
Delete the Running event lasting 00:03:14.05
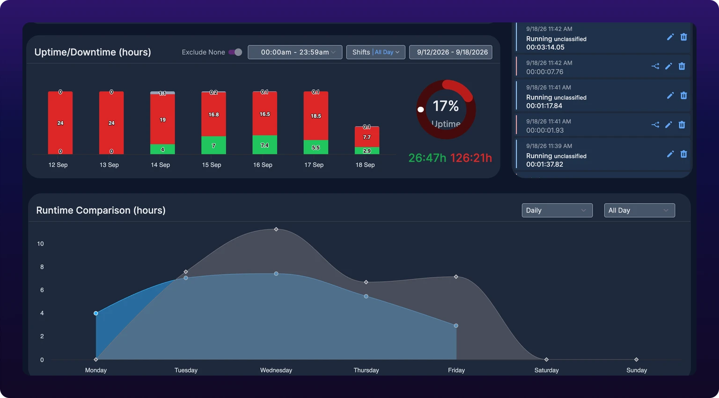pos(683,37)
